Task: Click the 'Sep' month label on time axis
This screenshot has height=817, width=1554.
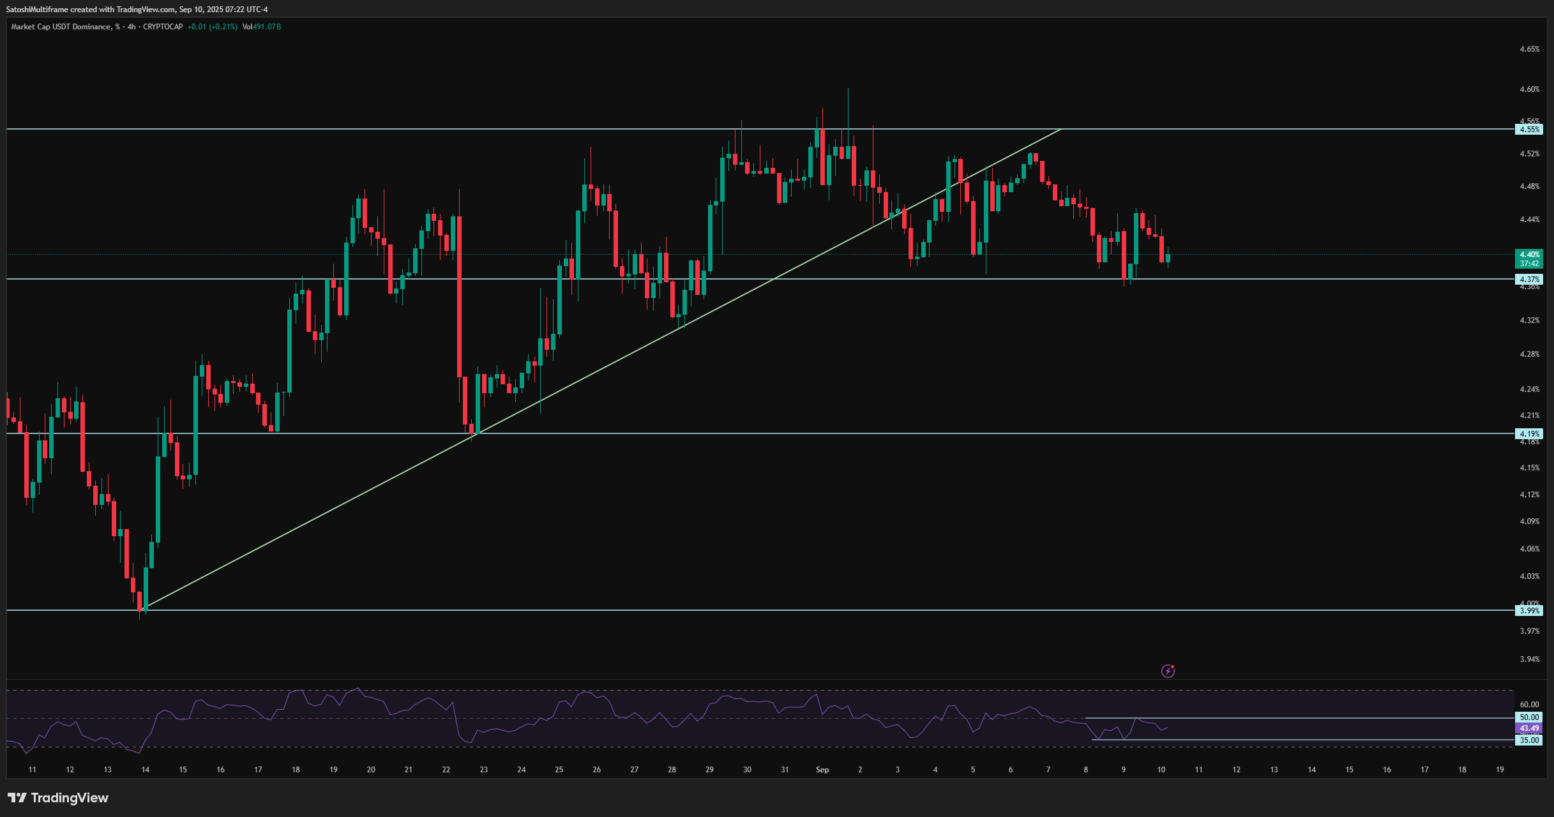Action: click(822, 770)
